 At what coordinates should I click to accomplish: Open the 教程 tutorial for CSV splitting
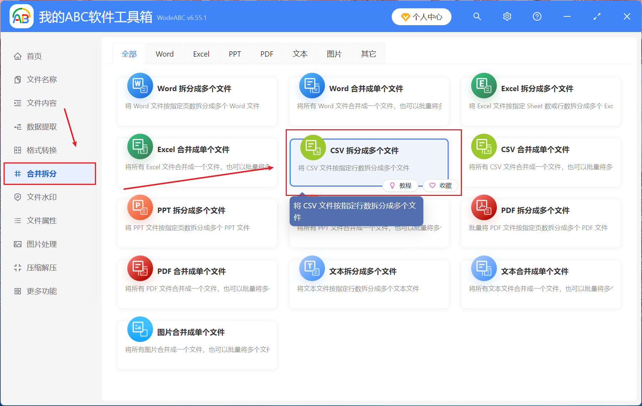[x=400, y=186]
